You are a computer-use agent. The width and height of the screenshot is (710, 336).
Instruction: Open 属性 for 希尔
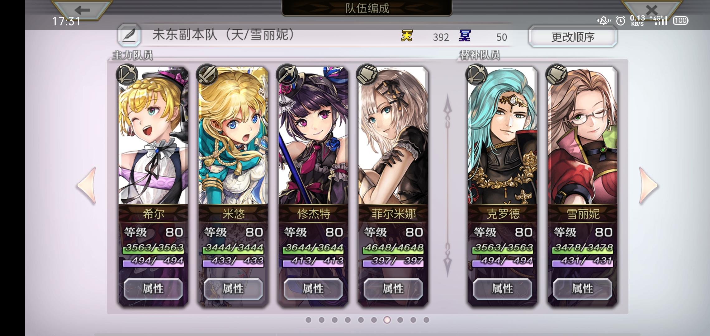pos(153,289)
